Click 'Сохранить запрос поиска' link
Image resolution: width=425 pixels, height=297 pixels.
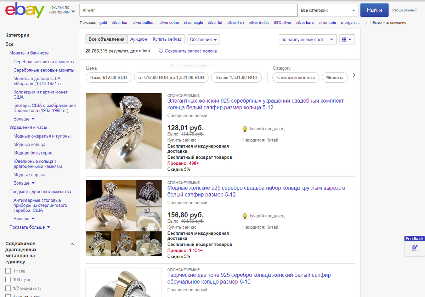(x=191, y=51)
